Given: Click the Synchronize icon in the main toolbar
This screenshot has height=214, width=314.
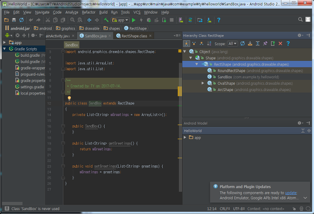Looking at the screenshot, I should 22,20.
